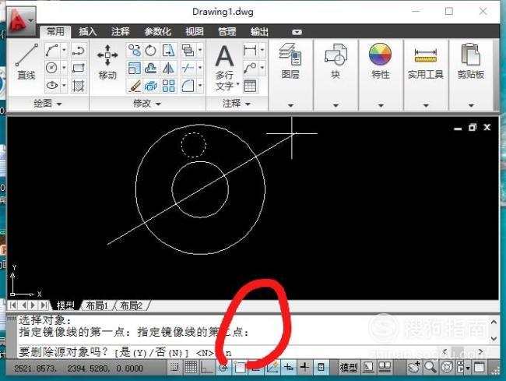Click the Zoom magnifier icon in the status bar

430,367
